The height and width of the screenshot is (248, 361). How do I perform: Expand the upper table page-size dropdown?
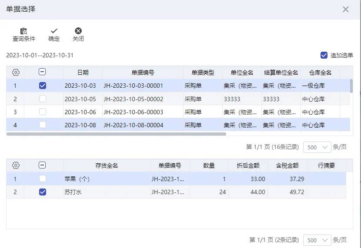(317, 147)
